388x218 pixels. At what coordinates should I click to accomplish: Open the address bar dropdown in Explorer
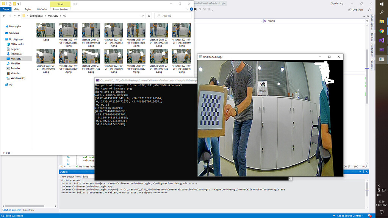click(143, 16)
